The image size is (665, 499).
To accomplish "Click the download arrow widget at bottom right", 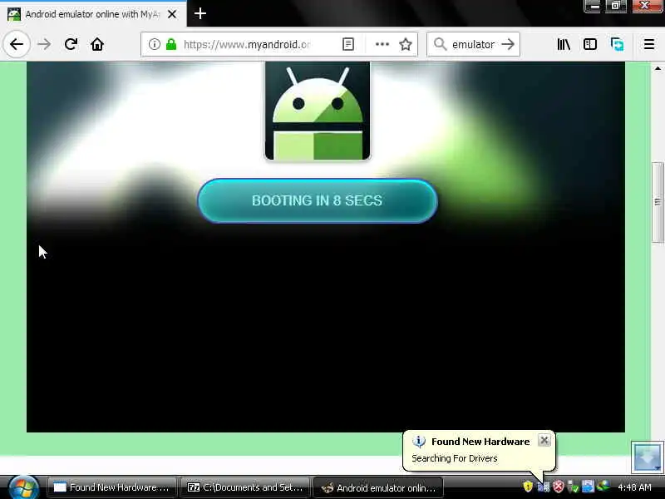I will pos(647,457).
